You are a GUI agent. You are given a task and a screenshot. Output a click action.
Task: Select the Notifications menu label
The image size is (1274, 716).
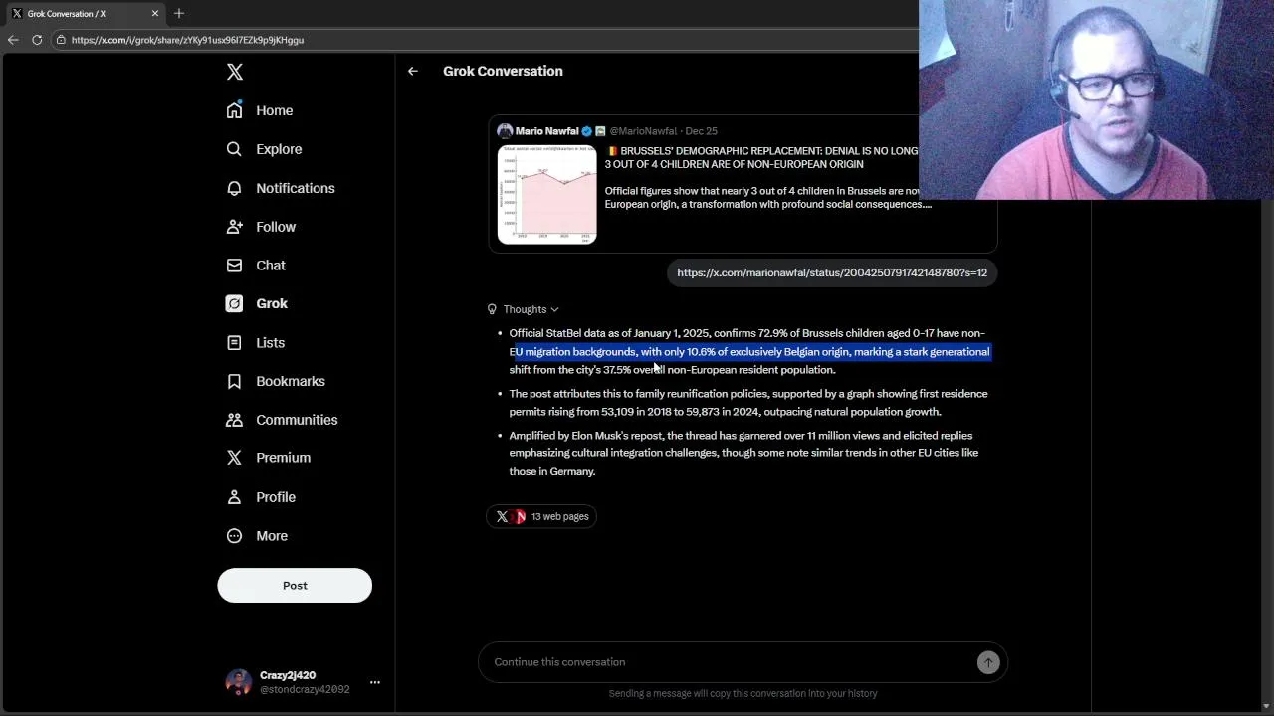pos(296,188)
